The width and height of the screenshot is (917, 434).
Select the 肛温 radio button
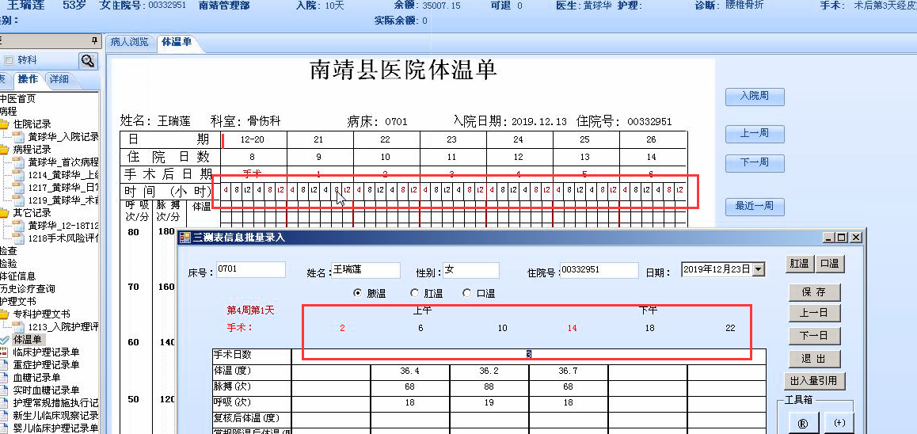[415, 293]
